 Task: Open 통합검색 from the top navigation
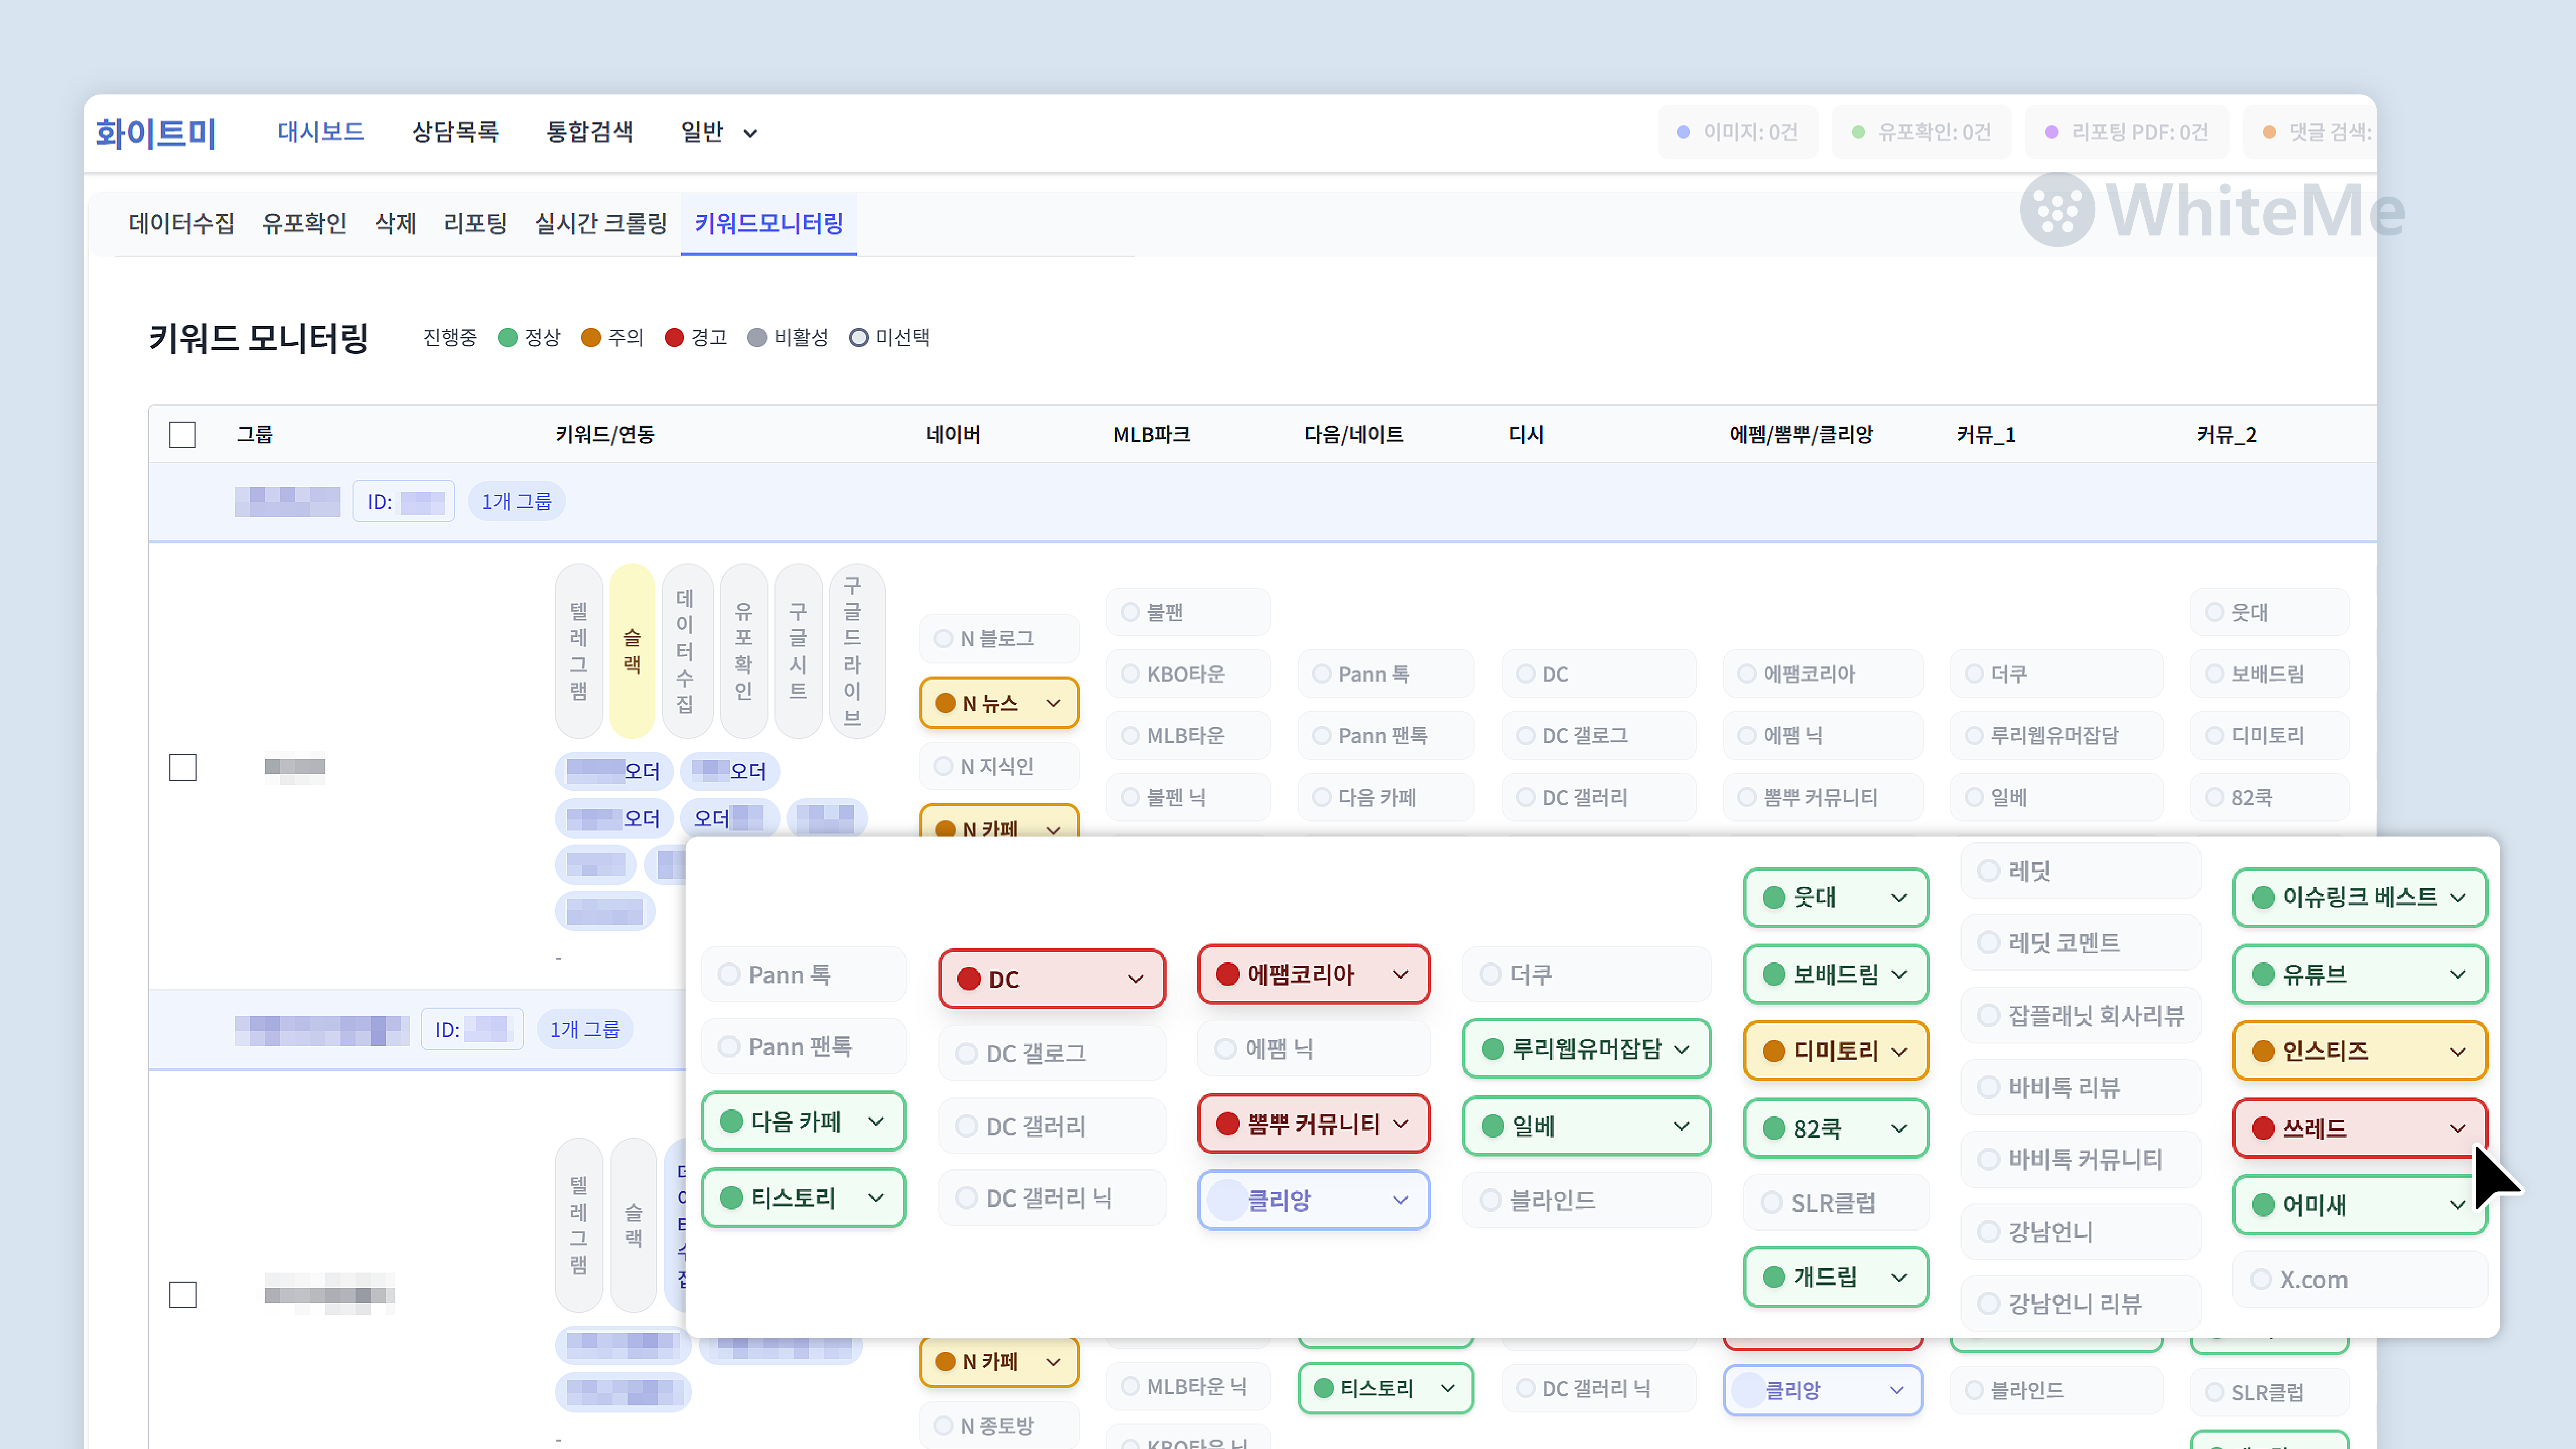[590, 131]
